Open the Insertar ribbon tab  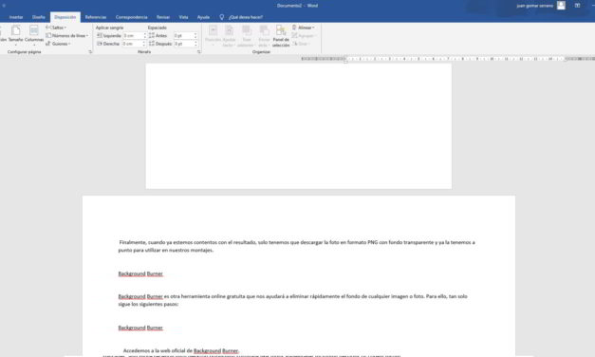tap(16, 17)
